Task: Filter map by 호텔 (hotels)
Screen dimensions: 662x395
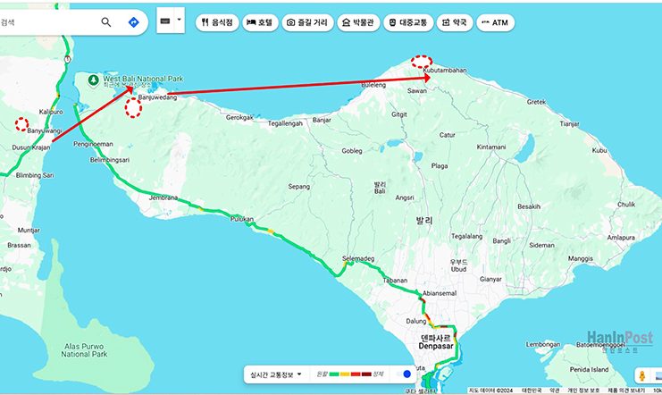Action: [x=260, y=22]
